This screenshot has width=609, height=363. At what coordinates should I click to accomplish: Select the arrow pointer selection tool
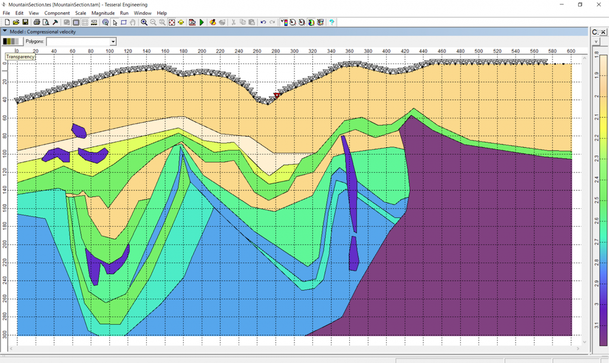click(114, 22)
